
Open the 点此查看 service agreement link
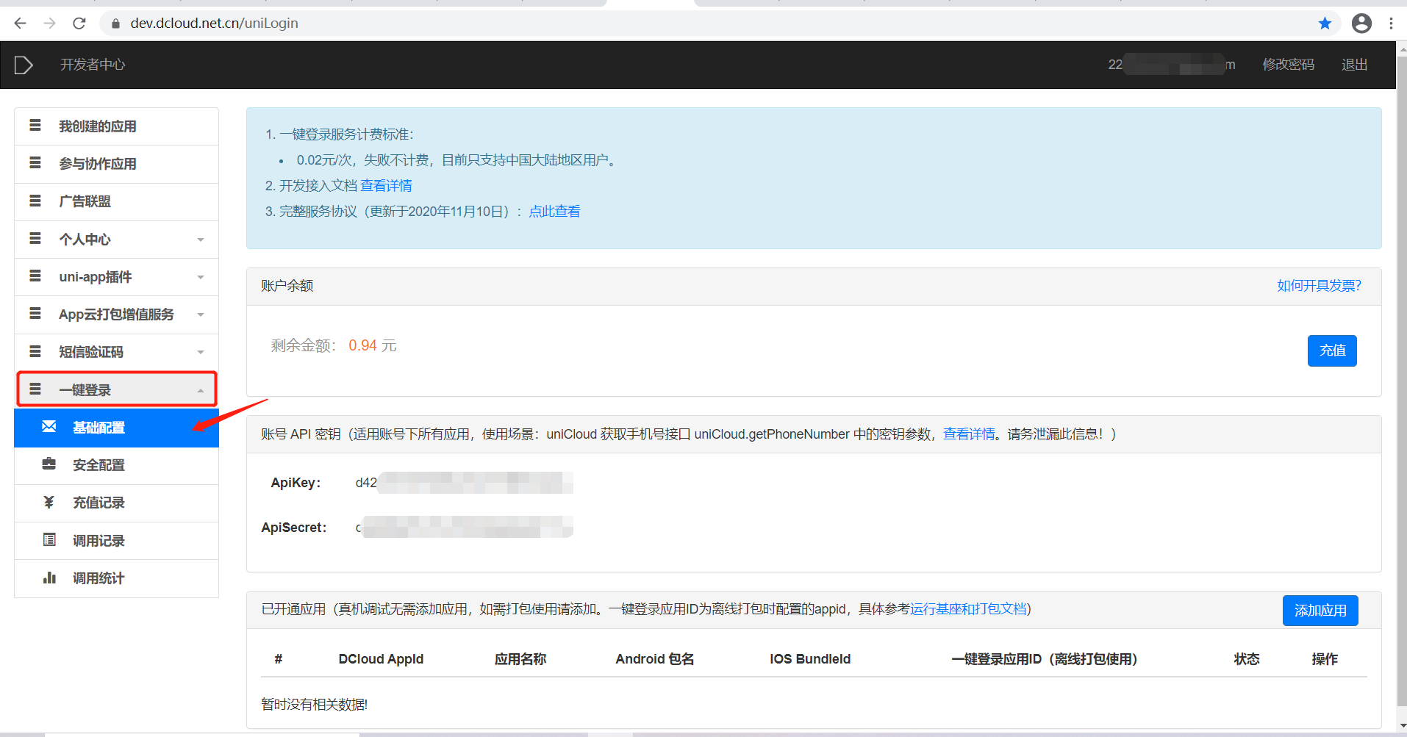tap(554, 211)
